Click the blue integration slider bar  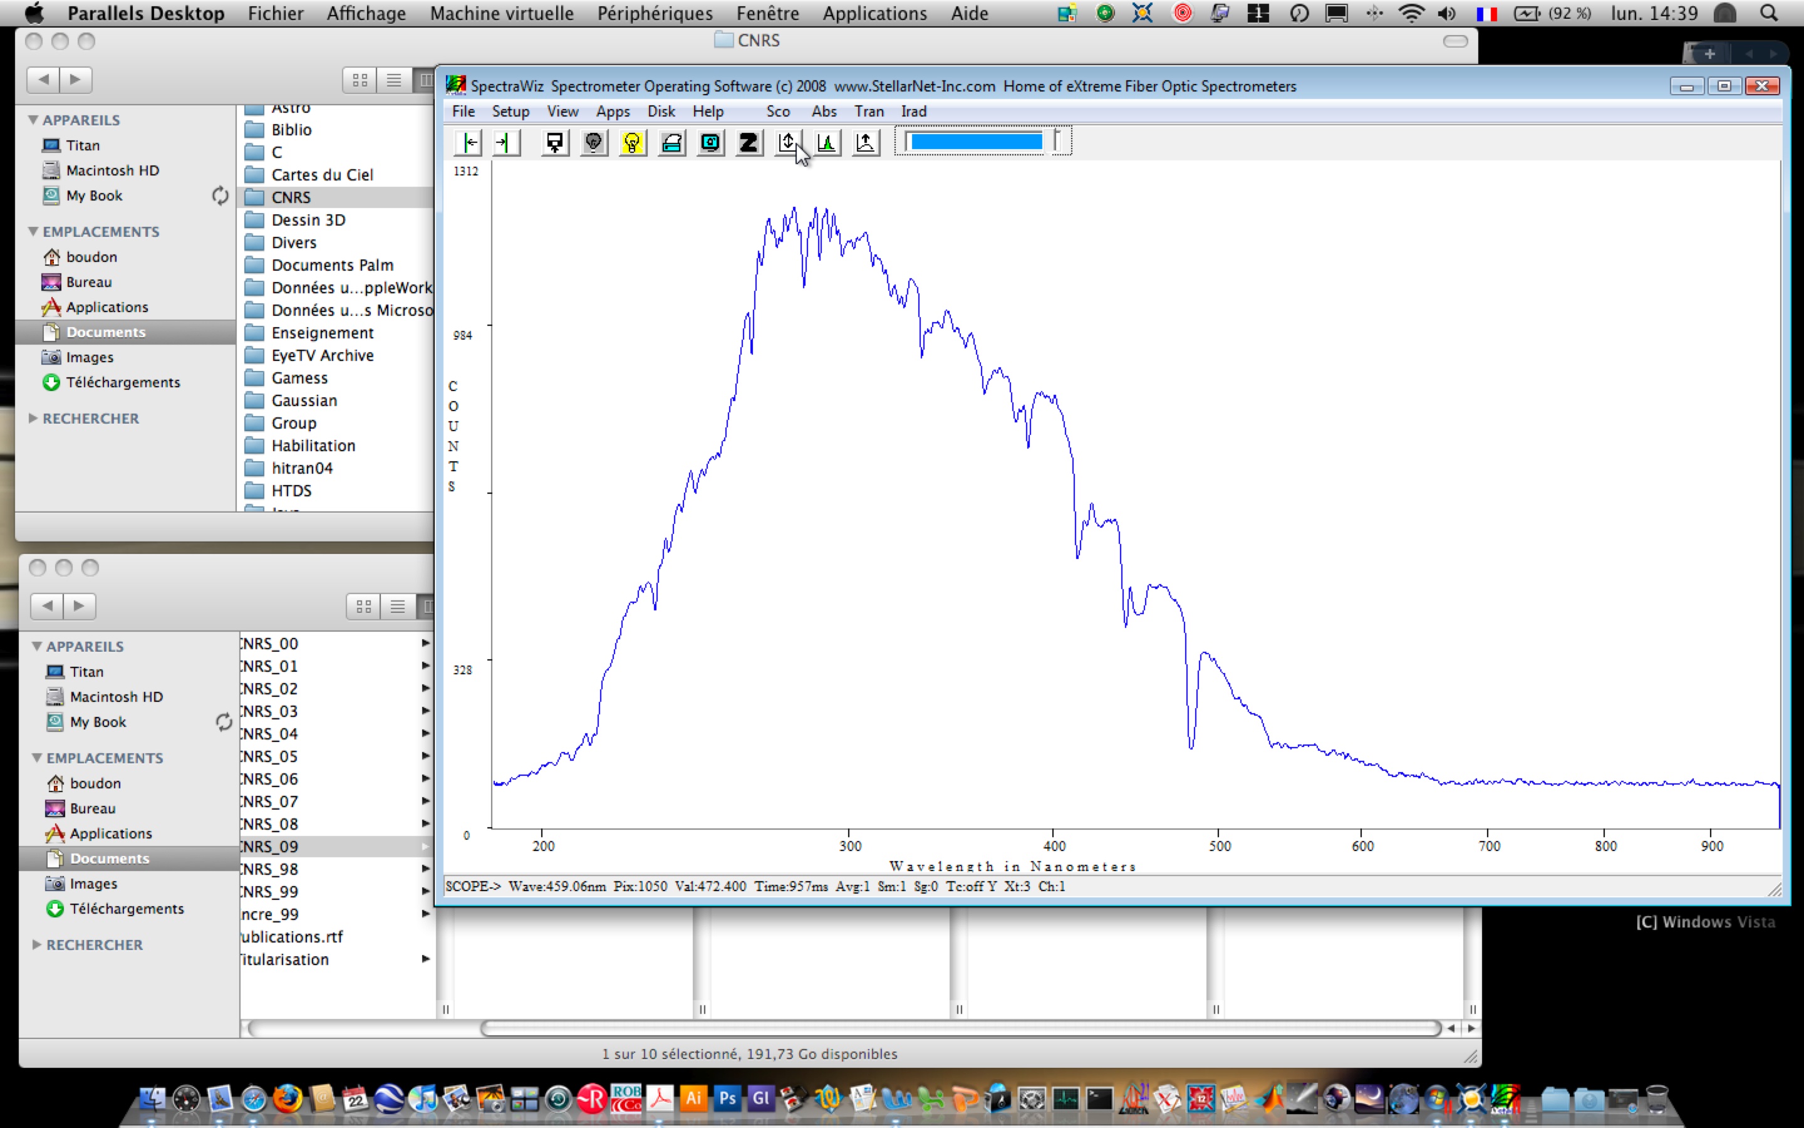tap(976, 142)
